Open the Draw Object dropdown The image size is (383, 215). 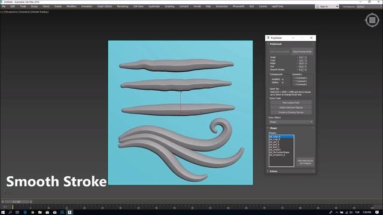pyautogui.click(x=291, y=122)
